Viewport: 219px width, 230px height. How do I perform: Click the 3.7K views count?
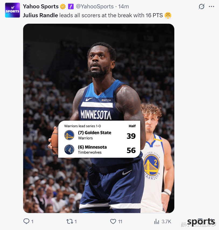point(166,221)
